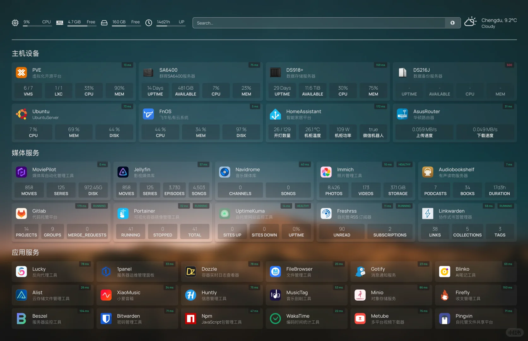Click the Freshrss icon
This screenshot has width=528, height=341.
coord(326,213)
